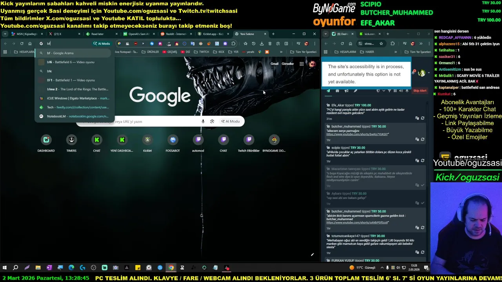Open the tab search dropdown in left Chrome

click(5, 34)
